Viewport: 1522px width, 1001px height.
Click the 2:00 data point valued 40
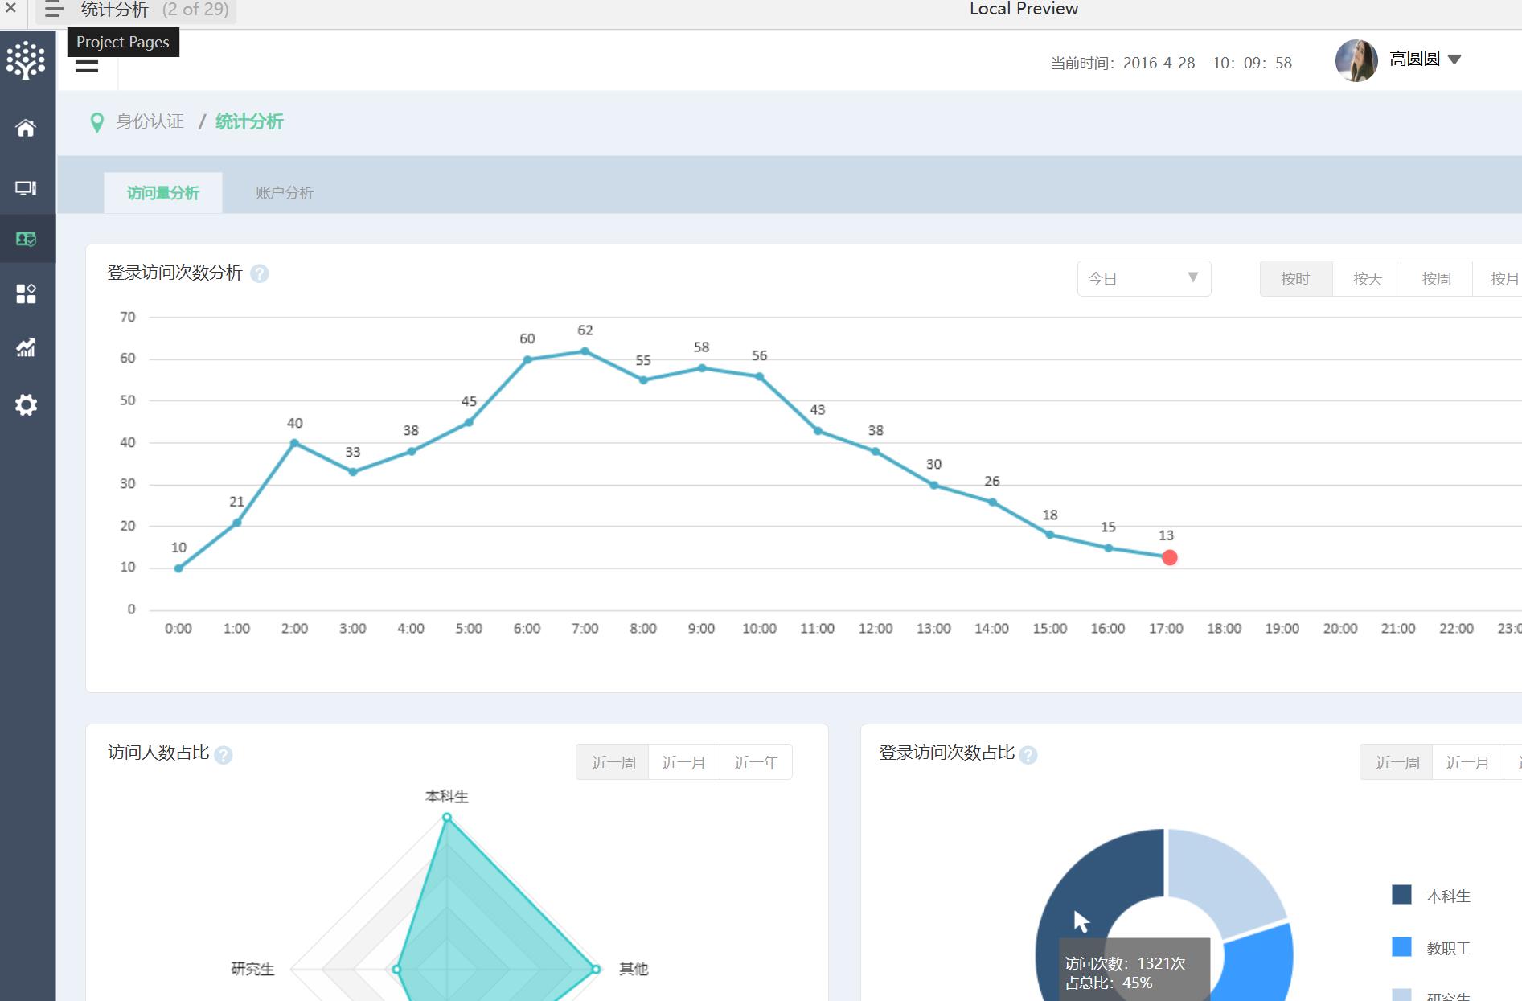(295, 443)
